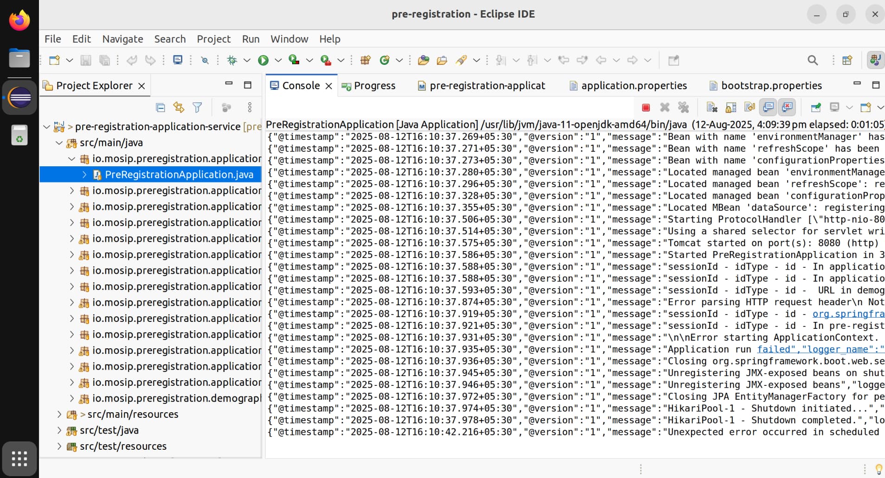Open the Run button dropdown arrow

(x=278, y=60)
